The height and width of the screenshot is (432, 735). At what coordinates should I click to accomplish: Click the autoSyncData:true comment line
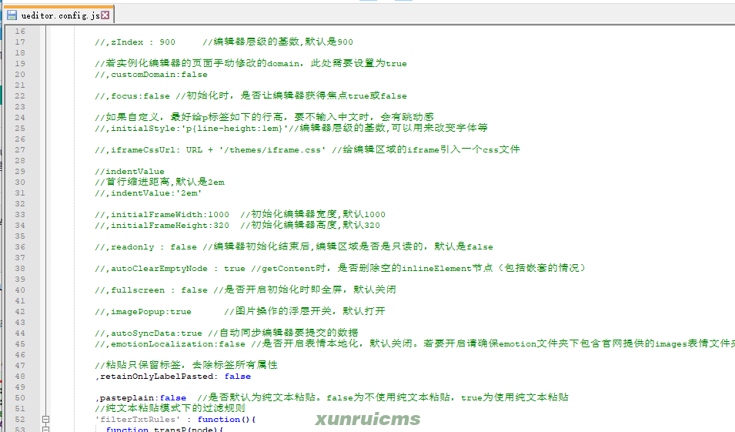[x=226, y=333]
